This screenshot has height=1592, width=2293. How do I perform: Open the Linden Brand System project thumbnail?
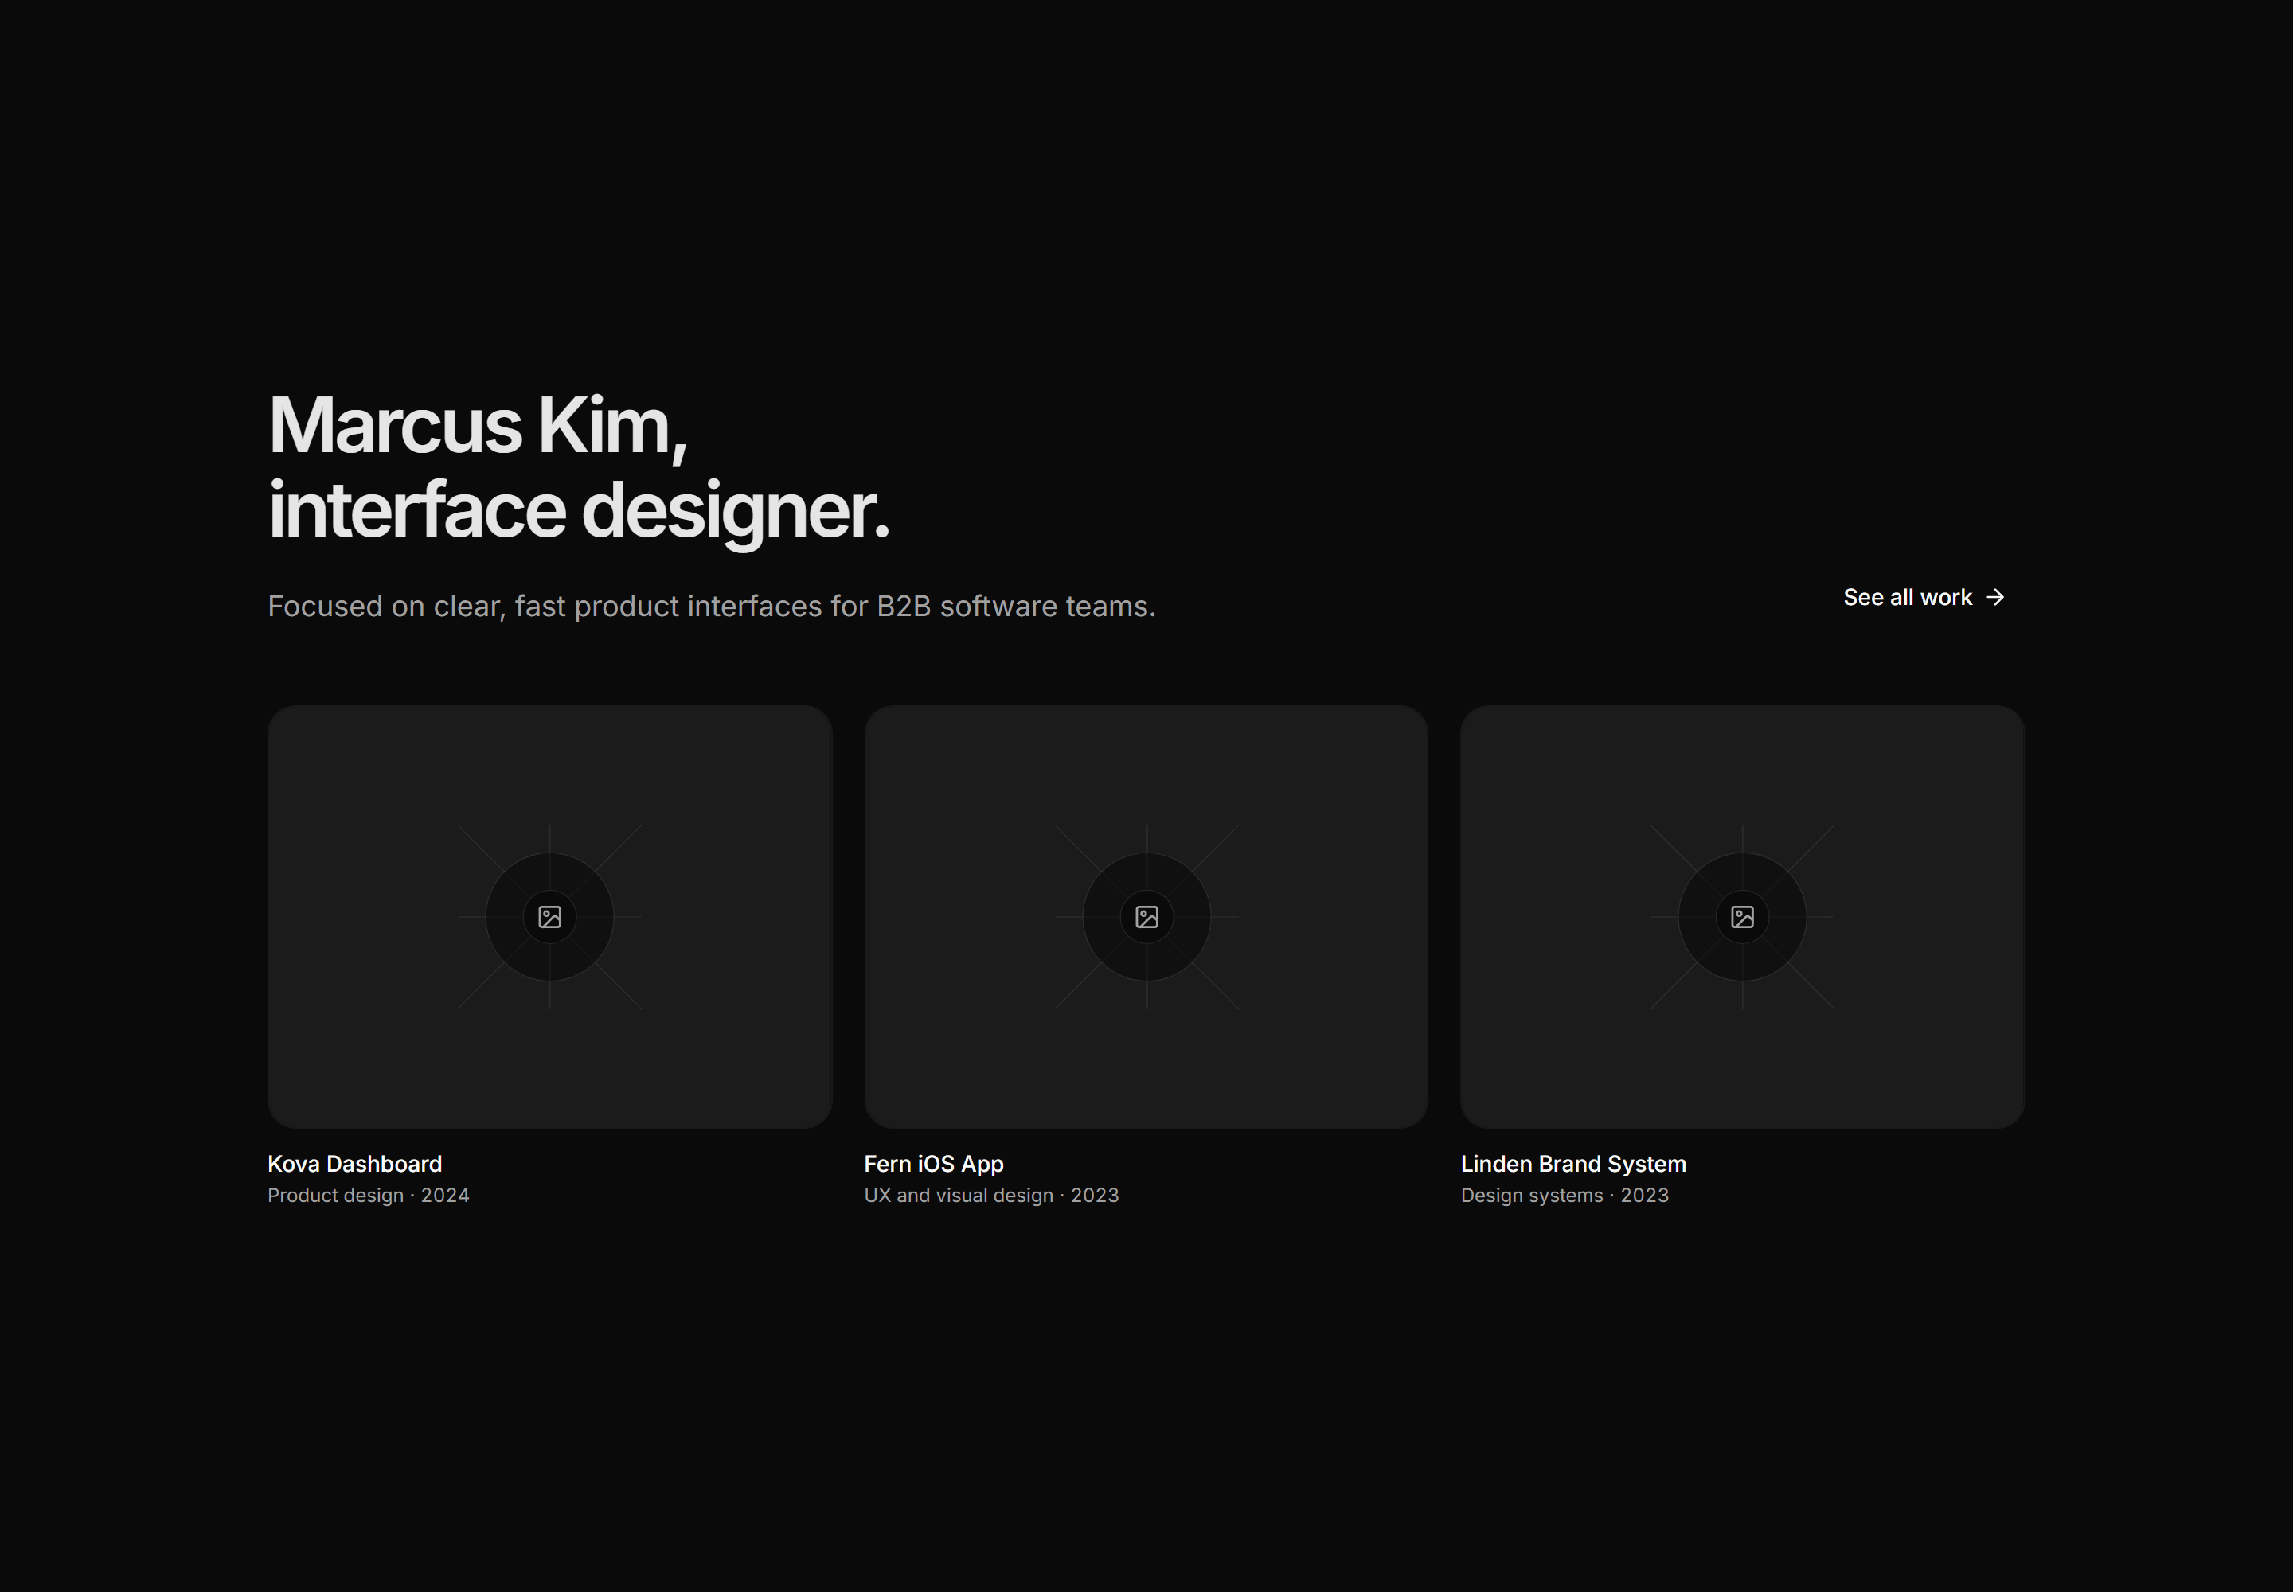pyautogui.click(x=1742, y=917)
